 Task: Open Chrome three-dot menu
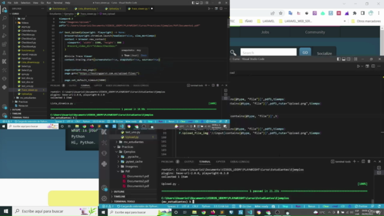tap(379, 13)
